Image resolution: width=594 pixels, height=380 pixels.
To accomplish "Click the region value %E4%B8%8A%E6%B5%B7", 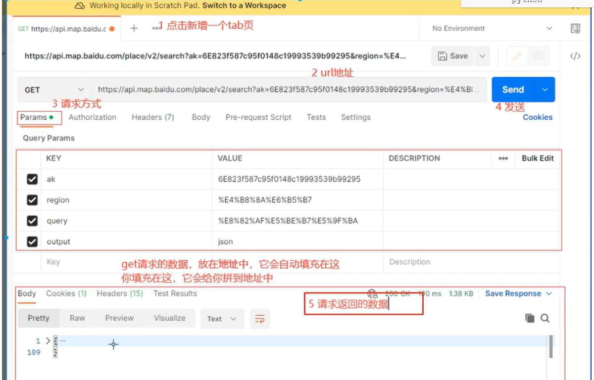I will pyautogui.click(x=265, y=200).
